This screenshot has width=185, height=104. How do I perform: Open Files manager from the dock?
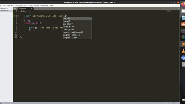183,11
